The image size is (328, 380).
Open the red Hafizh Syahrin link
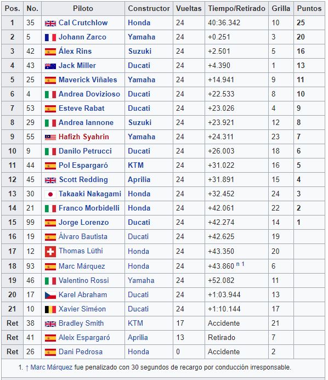83,137
